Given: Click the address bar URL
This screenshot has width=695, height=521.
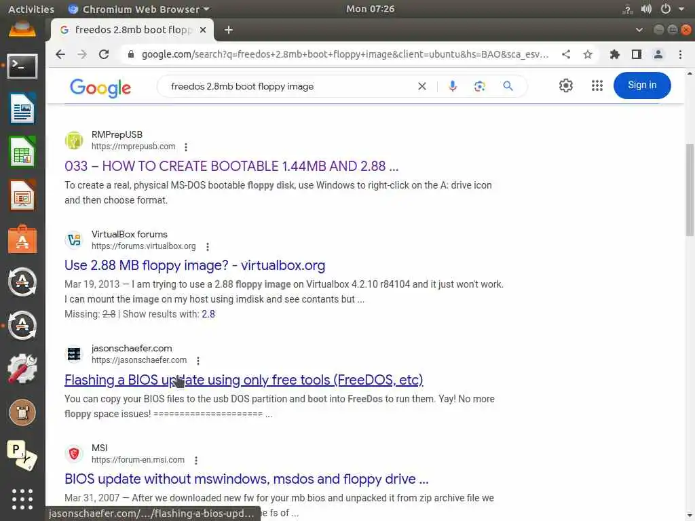Looking at the screenshot, I should click(x=345, y=54).
